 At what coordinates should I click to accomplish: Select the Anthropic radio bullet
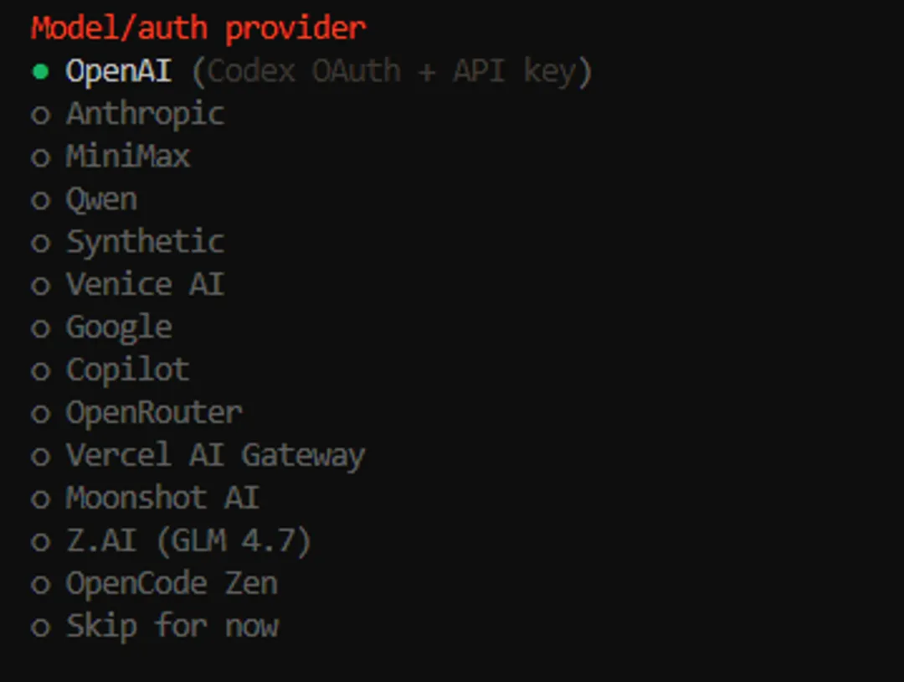coord(40,115)
